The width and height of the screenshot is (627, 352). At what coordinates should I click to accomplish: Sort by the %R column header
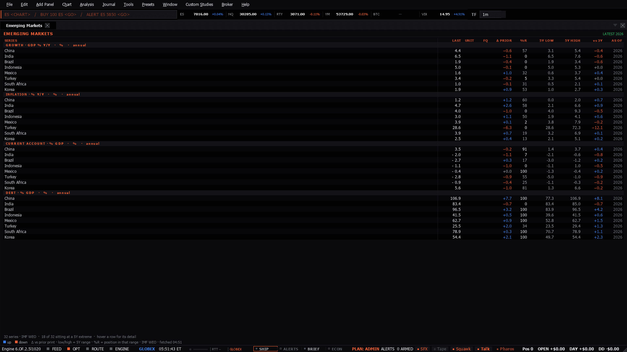tap(523, 41)
